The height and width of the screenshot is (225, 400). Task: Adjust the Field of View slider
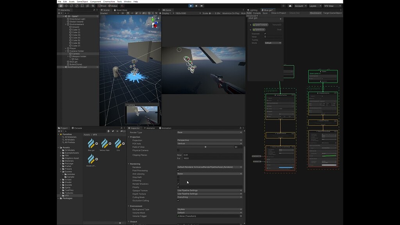[x=206, y=146]
